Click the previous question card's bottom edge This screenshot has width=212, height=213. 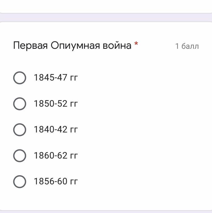[x=106, y=12]
